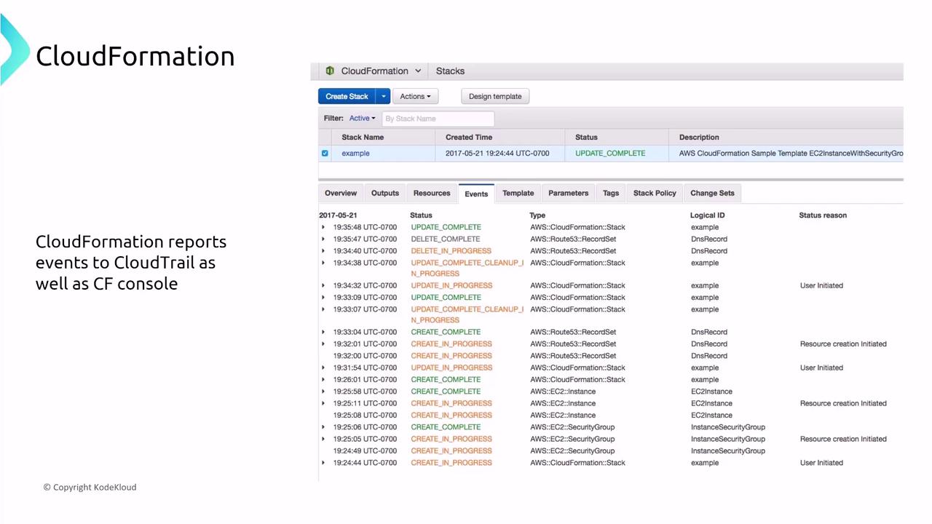Screen dimensions: 932x524
Task: Open the CloudFormation service dropdown chevron
Action: click(x=418, y=71)
